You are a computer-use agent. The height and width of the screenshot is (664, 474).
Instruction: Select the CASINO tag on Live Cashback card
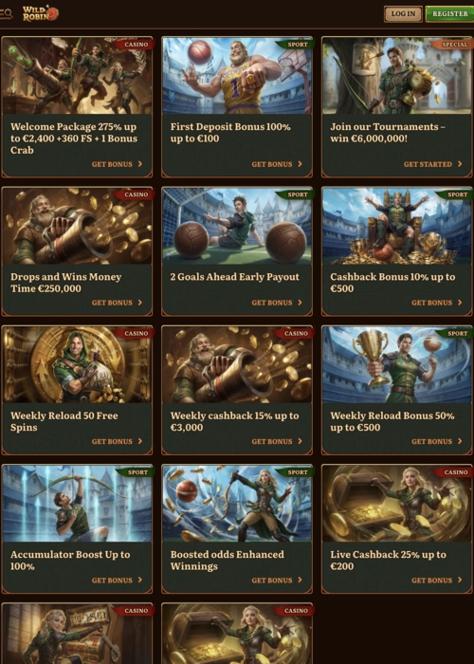454,472
